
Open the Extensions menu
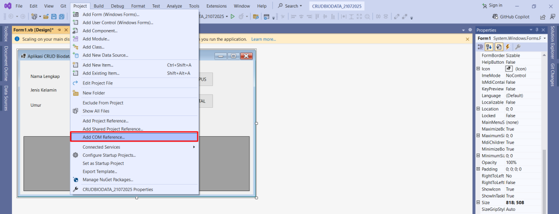coord(216,6)
